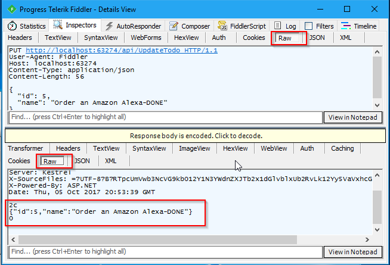Click 'Response body is encoded' decode bar
The height and width of the screenshot is (265, 390).
click(196, 136)
